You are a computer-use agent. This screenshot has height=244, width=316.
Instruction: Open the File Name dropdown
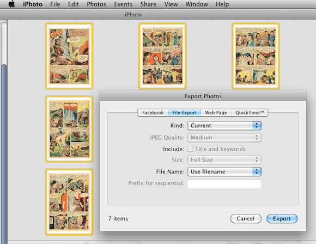(x=224, y=172)
